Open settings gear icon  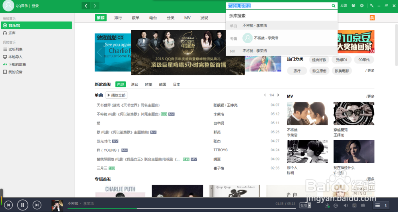tap(362, 6)
